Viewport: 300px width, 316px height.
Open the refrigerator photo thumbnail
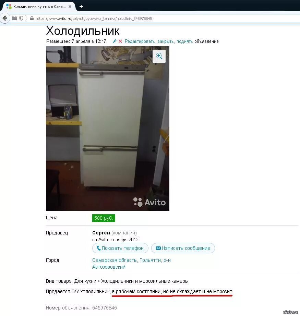click(x=108, y=129)
